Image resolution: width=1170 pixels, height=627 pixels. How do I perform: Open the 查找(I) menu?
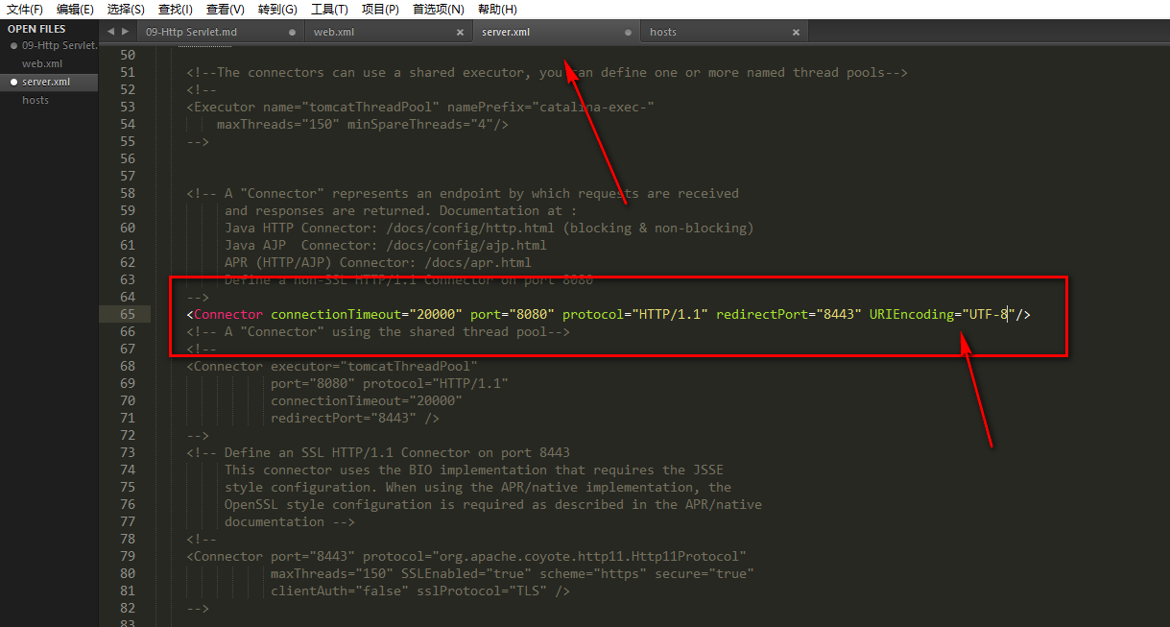(x=176, y=9)
